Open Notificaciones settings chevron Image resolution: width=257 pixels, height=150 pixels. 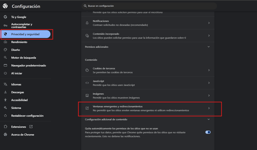tap(209, 23)
